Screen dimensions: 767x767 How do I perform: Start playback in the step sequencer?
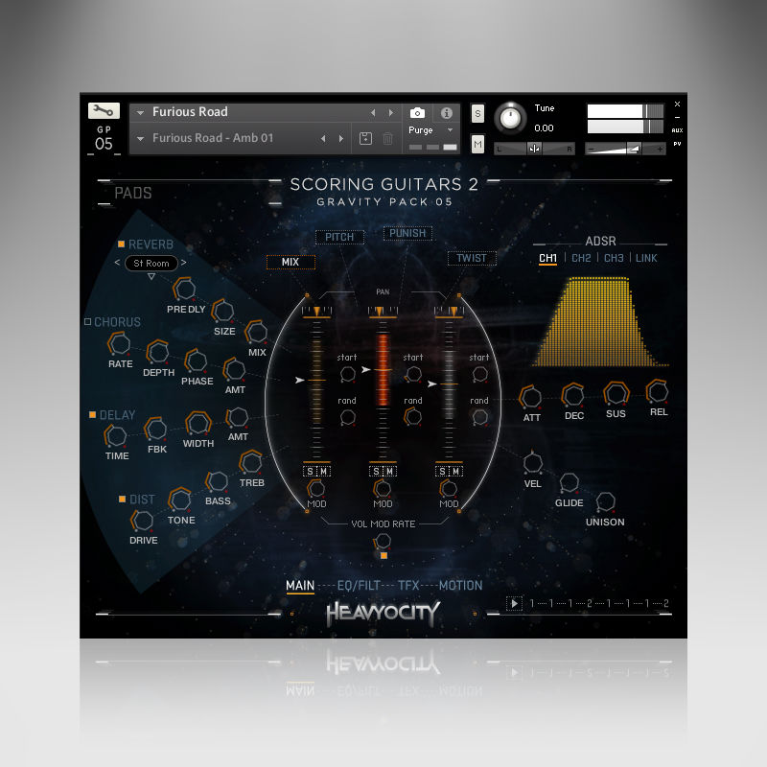pyautogui.click(x=516, y=604)
